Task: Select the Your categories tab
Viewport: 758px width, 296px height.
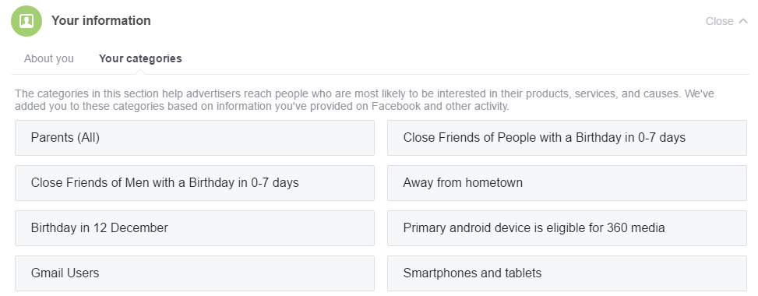Action: point(140,58)
